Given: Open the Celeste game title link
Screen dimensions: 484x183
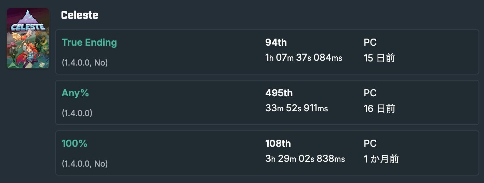Looking at the screenshot, I should tap(80, 15).
